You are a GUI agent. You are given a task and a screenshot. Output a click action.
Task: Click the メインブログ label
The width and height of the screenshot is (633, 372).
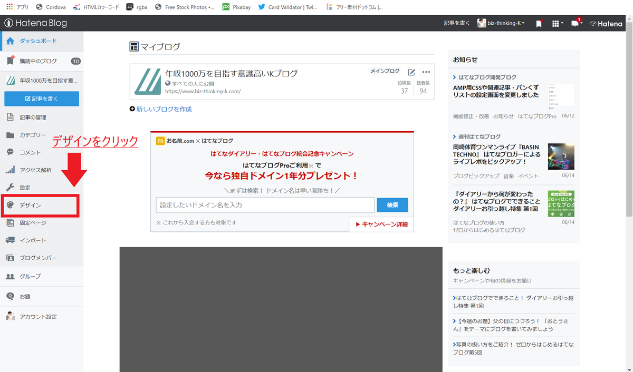(385, 71)
